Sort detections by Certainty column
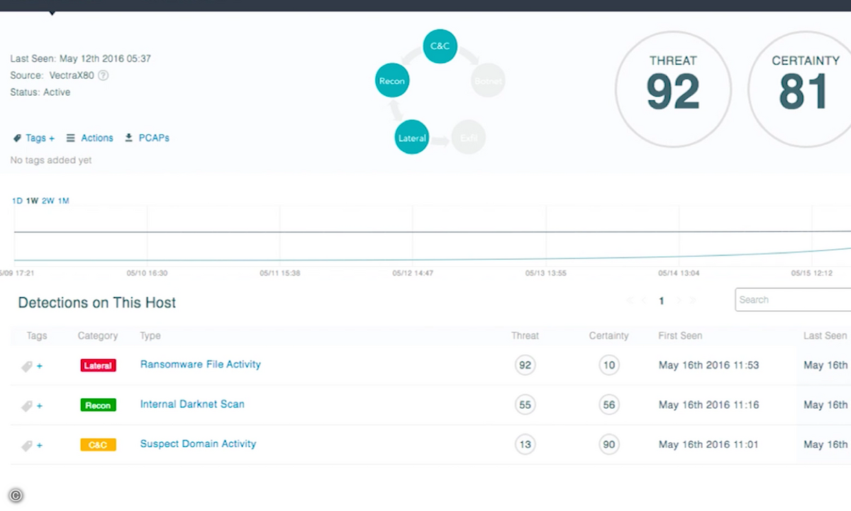Screen dimensions: 851x511 point(608,336)
